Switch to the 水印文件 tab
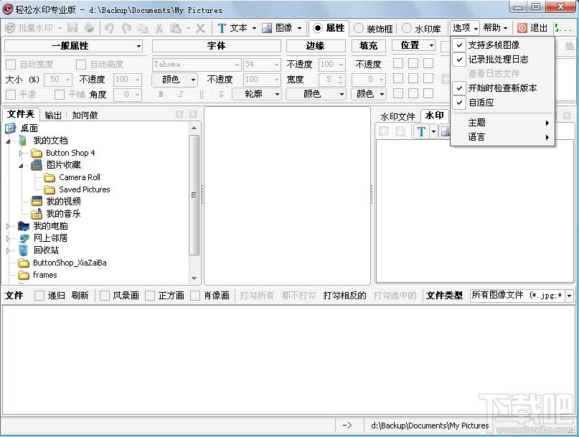Image resolution: width=579 pixels, height=437 pixels. click(x=397, y=117)
